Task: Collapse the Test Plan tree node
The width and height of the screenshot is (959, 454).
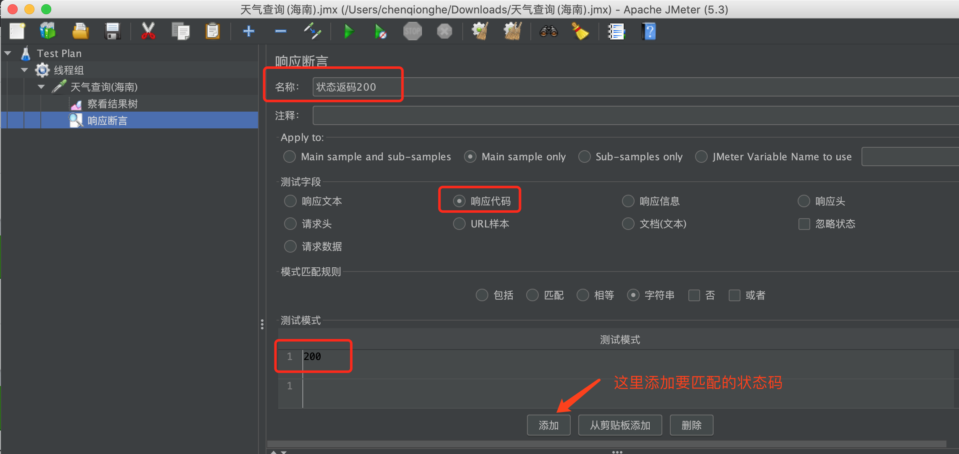Action: tap(8, 53)
